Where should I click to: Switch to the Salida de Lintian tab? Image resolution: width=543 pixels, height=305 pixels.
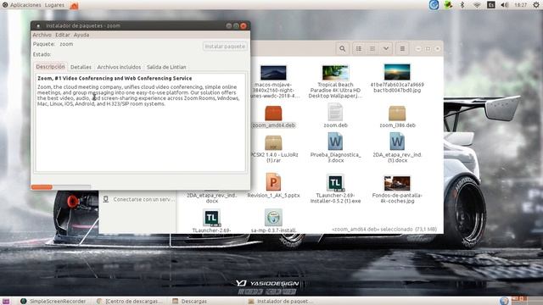[166, 67]
